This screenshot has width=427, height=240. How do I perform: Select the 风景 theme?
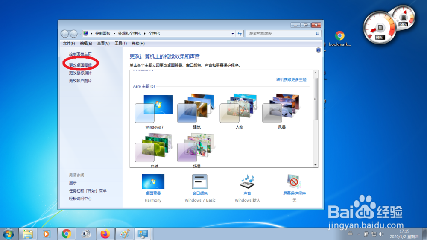pos(281,111)
